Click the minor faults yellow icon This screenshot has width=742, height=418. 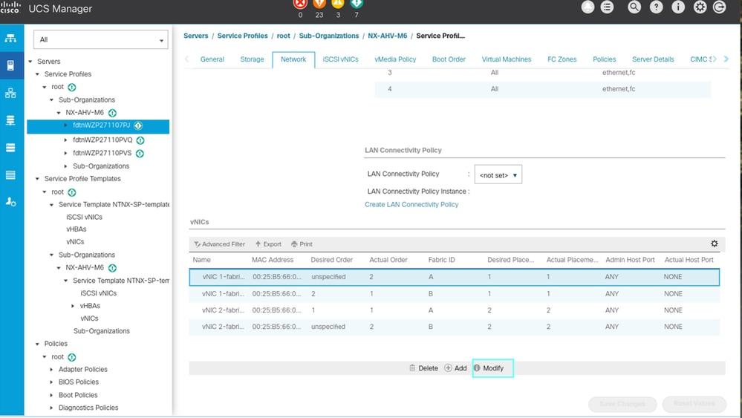pyautogui.click(x=338, y=4)
